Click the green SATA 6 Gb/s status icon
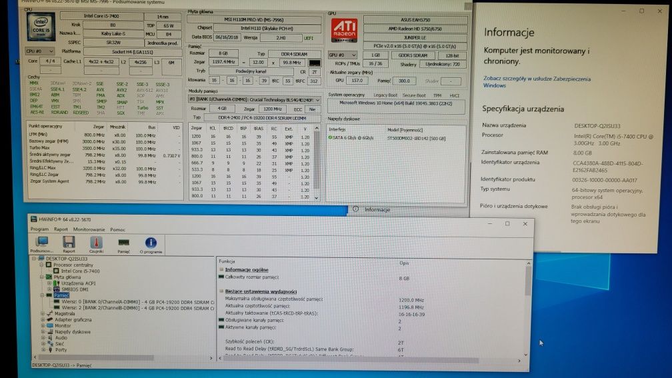The image size is (672, 378). point(330,138)
